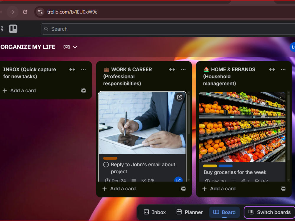Click the account avatar at board header
This screenshot has width=295, height=221.
pos(292,47)
